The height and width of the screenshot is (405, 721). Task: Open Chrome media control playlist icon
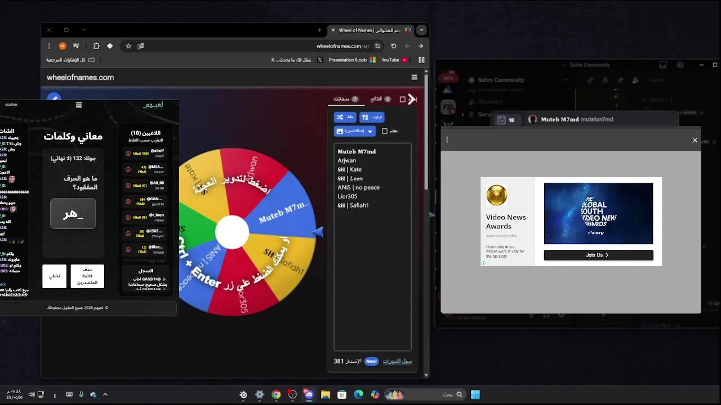point(76,46)
